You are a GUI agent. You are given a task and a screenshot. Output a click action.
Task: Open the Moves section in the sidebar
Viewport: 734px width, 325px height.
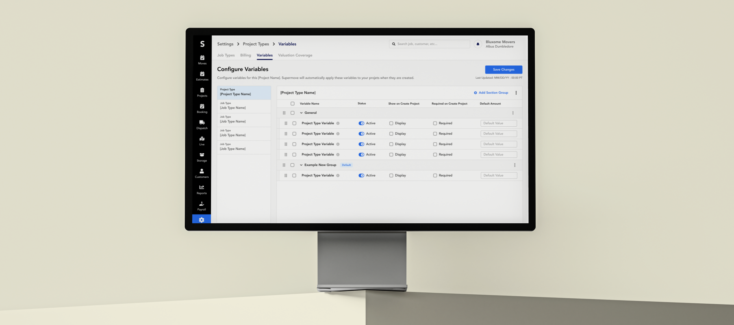pos(202,60)
